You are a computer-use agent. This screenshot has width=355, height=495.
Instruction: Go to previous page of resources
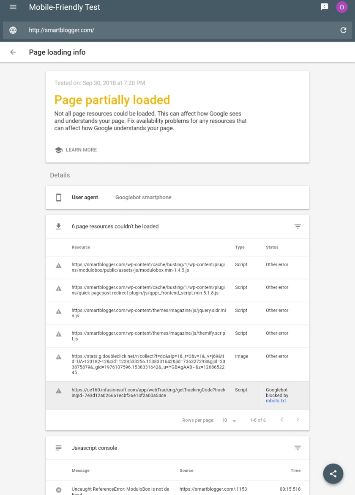[281, 420]
